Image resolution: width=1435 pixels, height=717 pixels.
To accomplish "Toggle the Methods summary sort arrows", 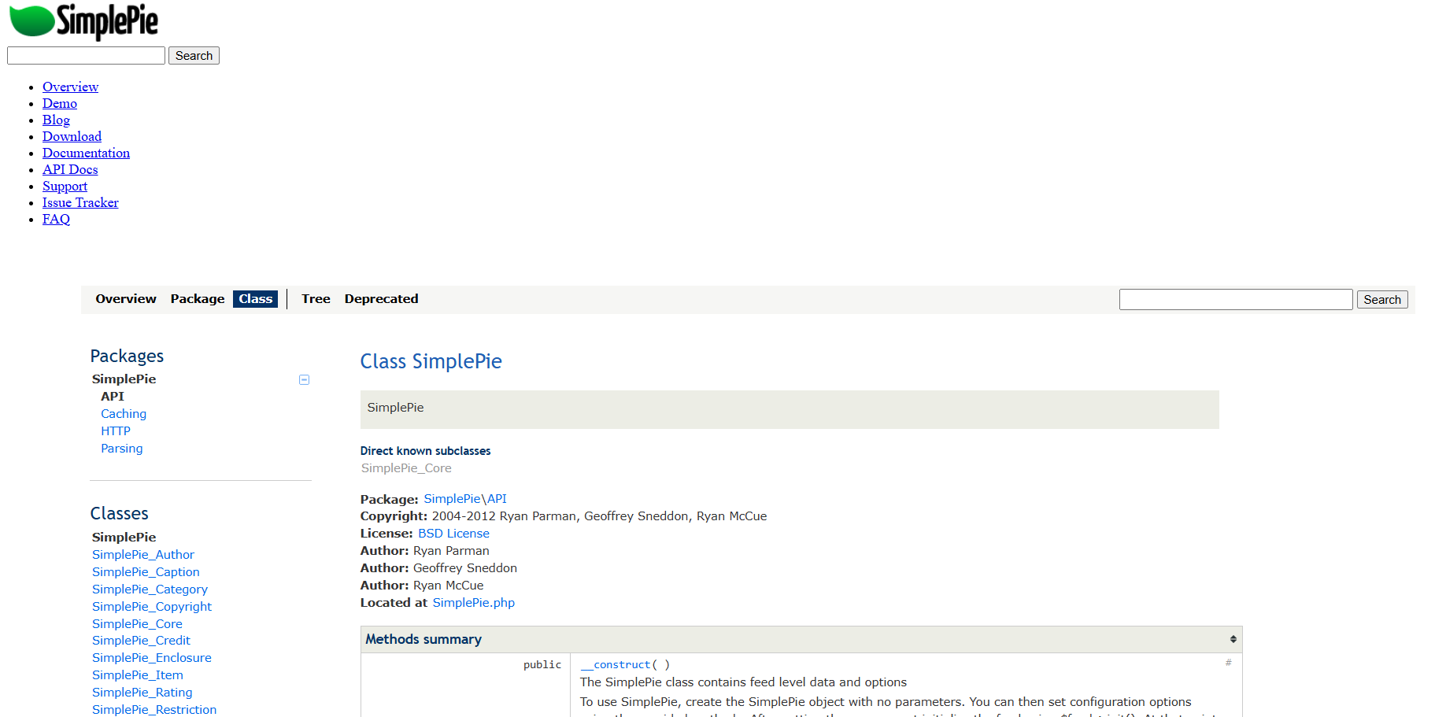I will click(1233, 639).
